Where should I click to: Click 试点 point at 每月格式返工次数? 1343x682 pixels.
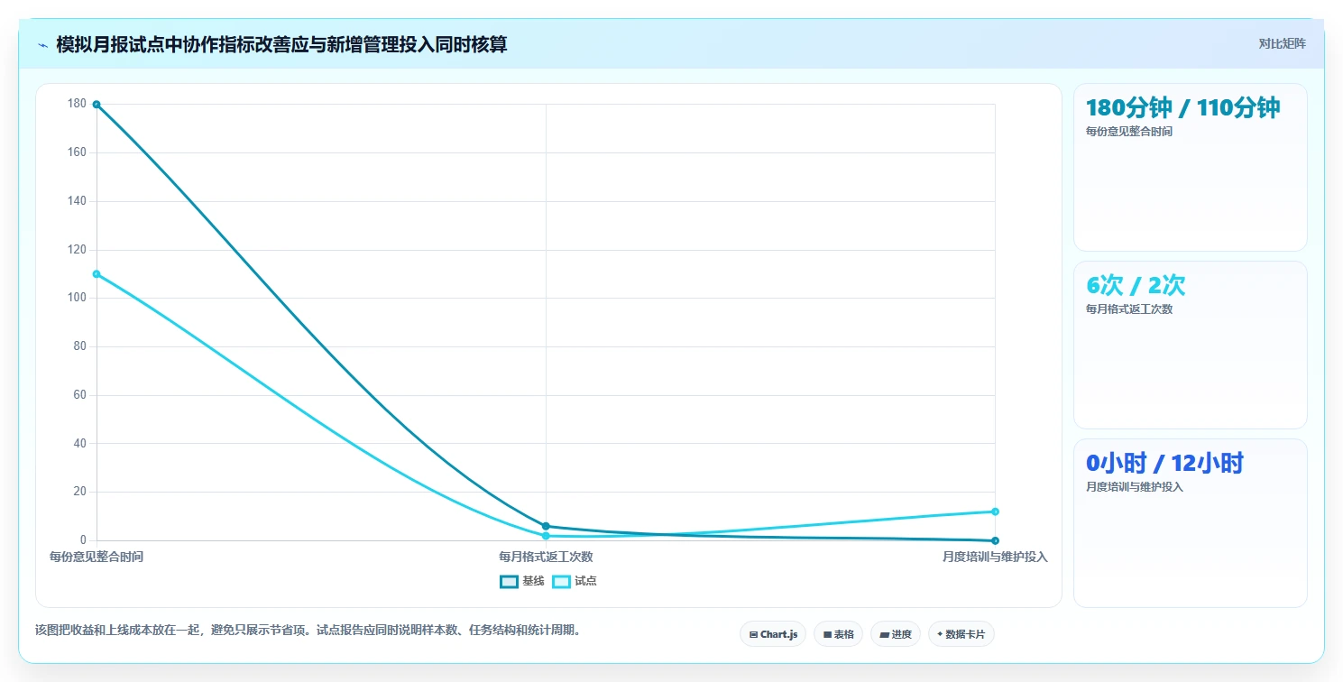click(546, 536)
